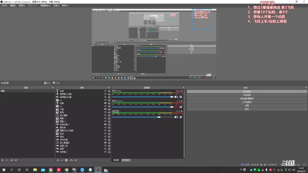
Task: Open File Explorer from the taskbar
Action: [35, 170]
